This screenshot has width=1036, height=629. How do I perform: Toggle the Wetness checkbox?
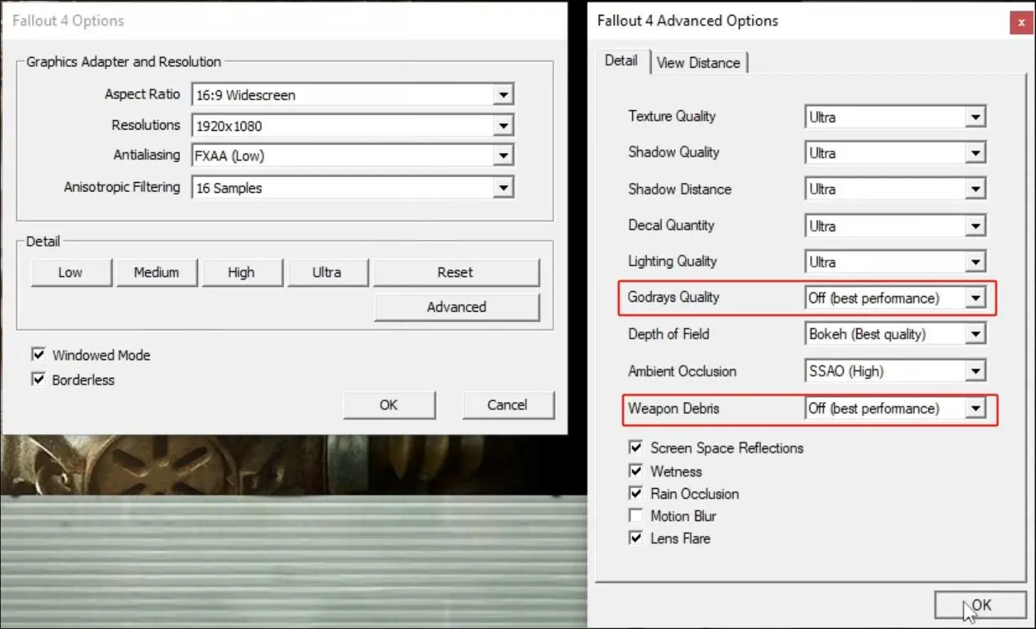(636, 471)
